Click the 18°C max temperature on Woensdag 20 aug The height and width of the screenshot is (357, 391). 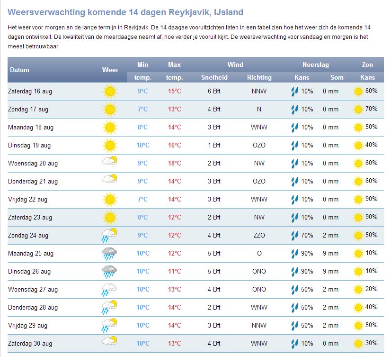pos(174,163)
